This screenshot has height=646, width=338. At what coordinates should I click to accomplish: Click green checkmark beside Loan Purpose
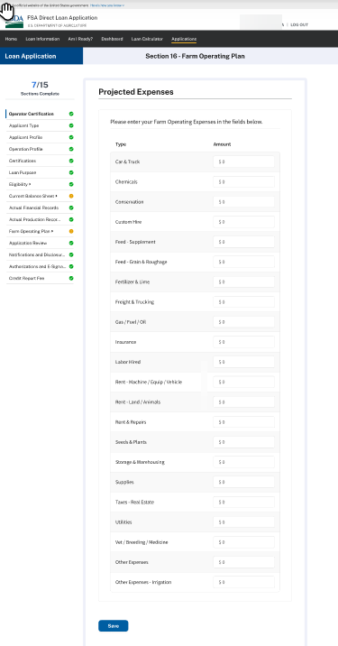pos(71,172)
